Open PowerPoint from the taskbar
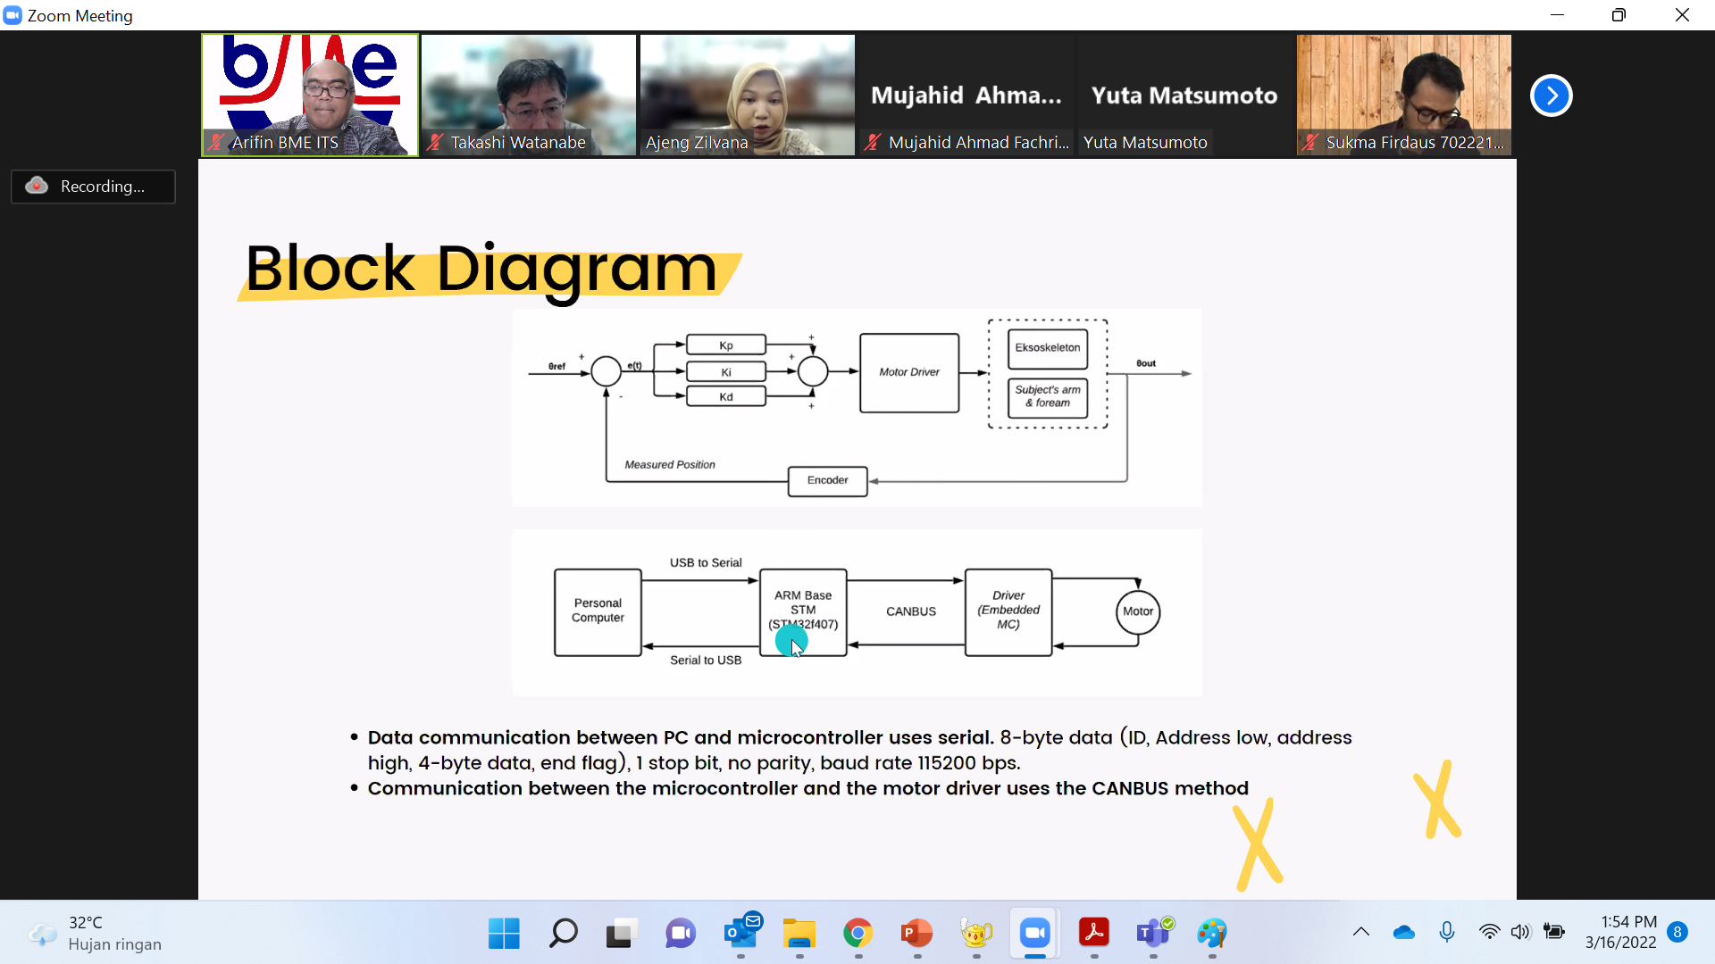The image size is (1715, 964). point(916,934)
